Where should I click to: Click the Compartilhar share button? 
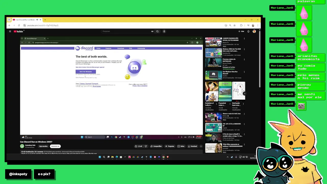tap(156, 146)
